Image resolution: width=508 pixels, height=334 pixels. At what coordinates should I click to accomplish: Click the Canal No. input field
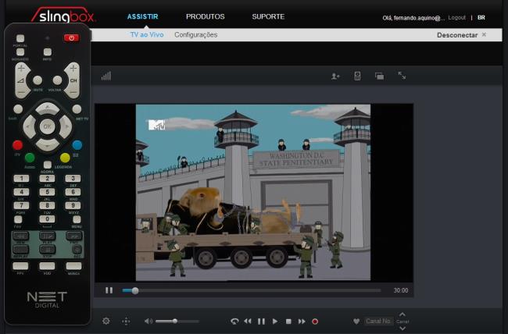point(378,321)
